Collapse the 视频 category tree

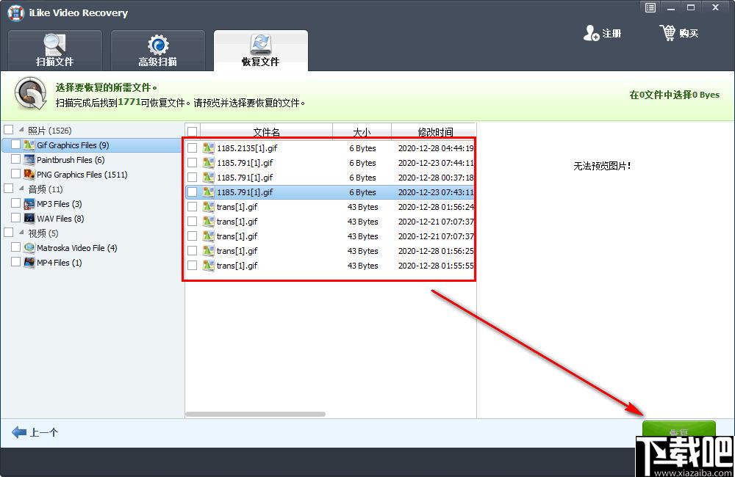(21, 232)
